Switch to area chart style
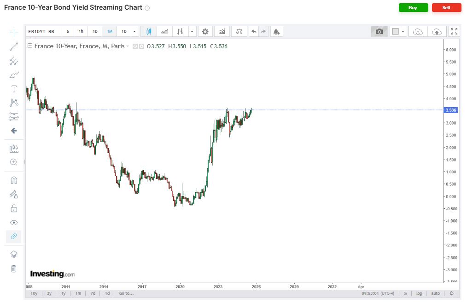The image size is (467, 303). [x=165, y=31]
